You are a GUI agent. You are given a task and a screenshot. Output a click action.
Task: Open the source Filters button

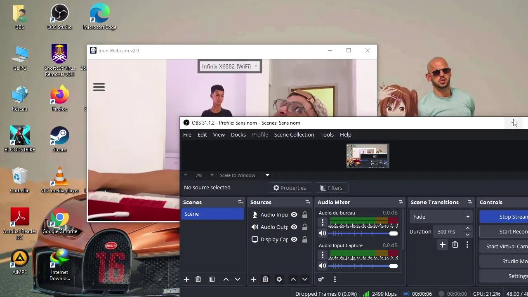click(332, 188)
